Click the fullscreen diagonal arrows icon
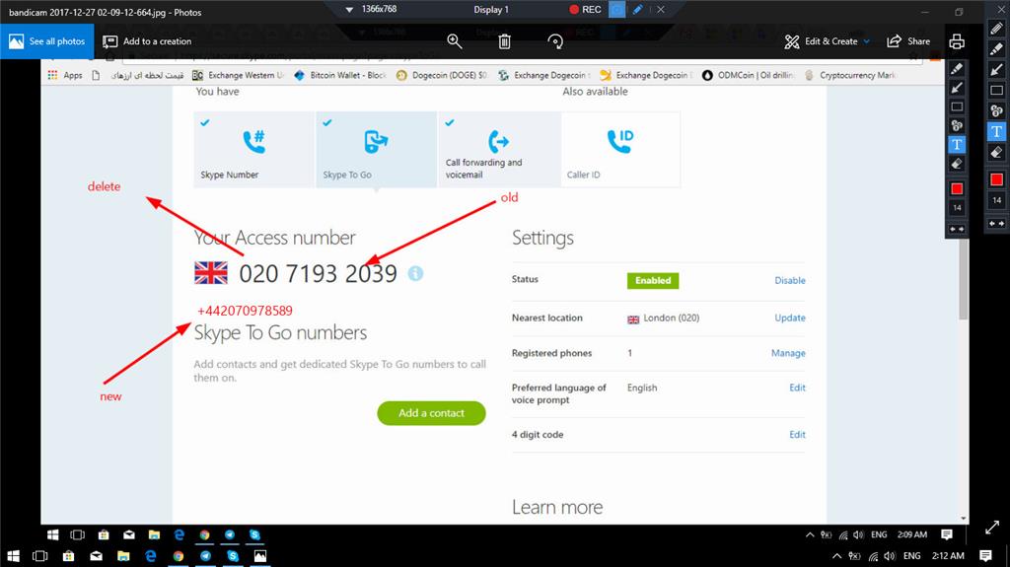The height and width of the screenshot is (567, 1010). [992, 527]
